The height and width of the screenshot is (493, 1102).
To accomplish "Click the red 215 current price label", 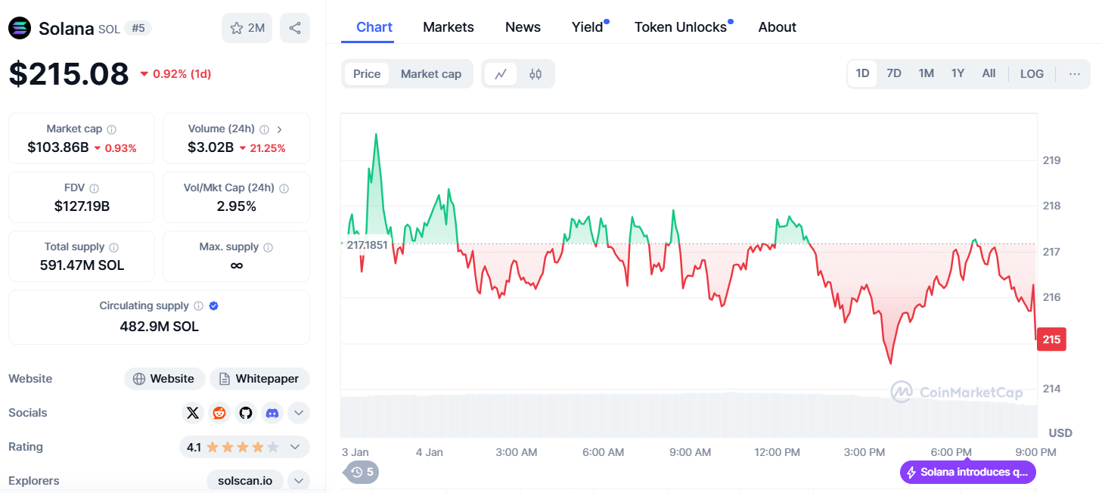I will point(1051,340).
